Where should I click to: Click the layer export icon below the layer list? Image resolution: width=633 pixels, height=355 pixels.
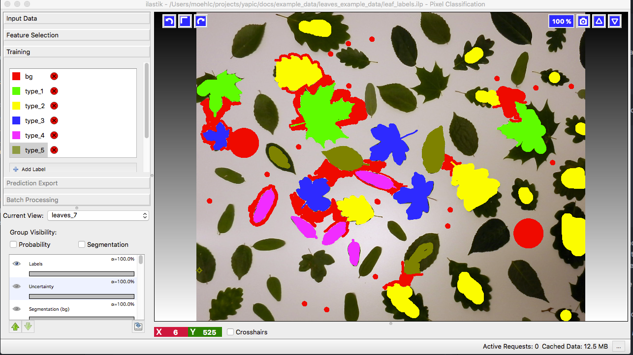click(138, 326)
